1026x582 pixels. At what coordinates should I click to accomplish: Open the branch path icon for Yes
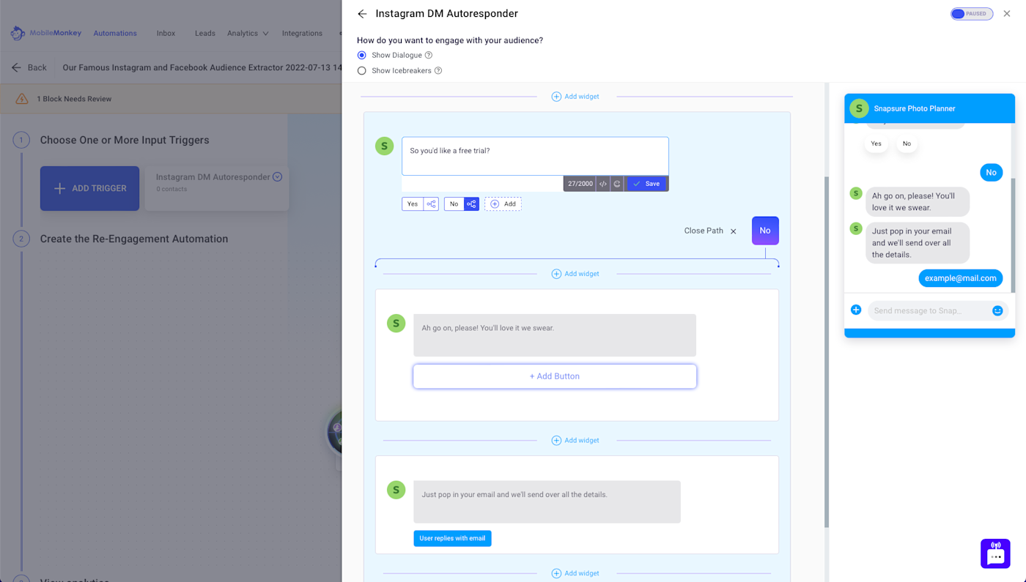431,204
